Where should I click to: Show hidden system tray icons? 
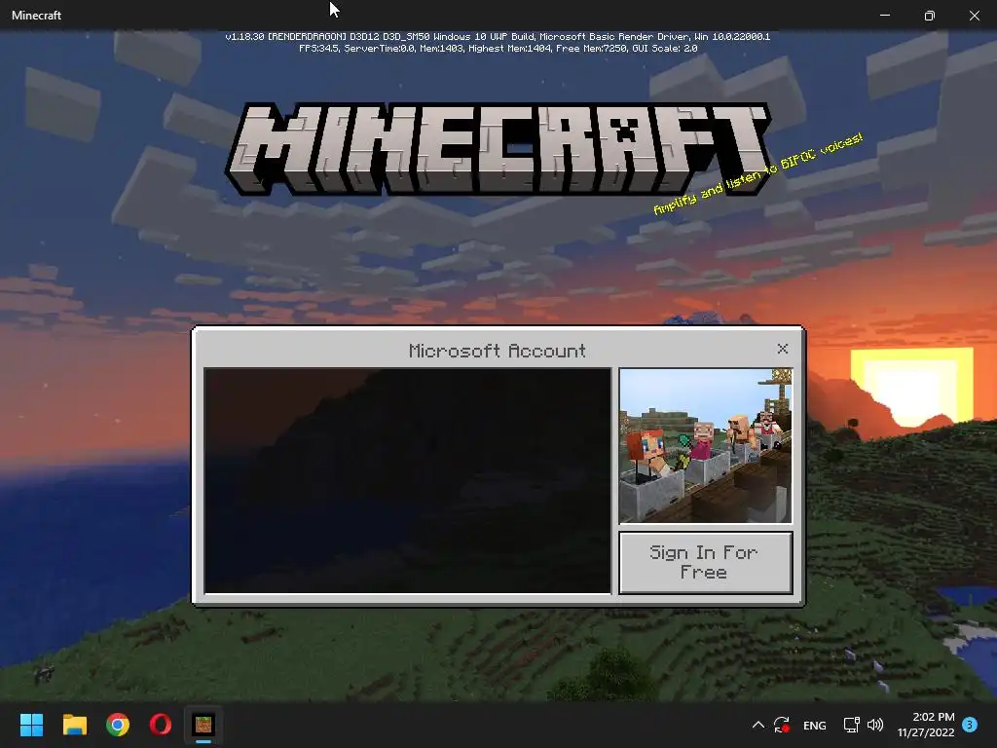(757, 725)
